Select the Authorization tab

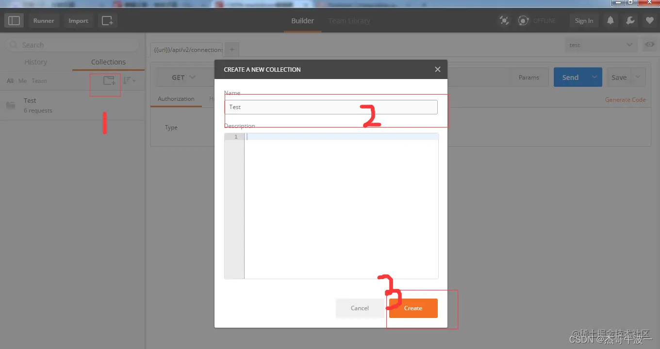[x=176, y=99]
